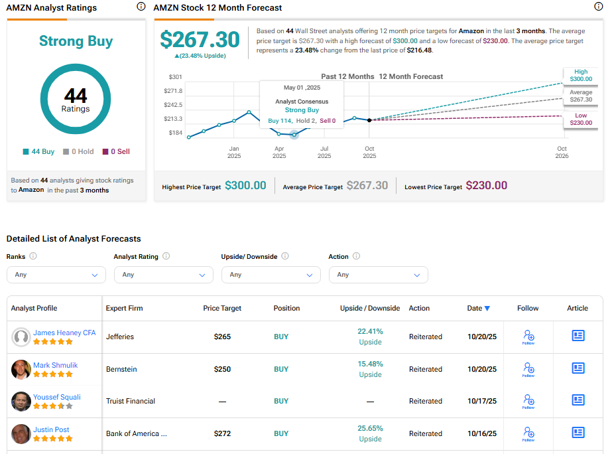612x454 pixels.
Task: Open article icon for Bank of America row
Action: point(578,433)
